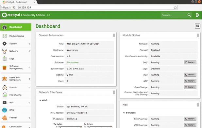
Task: Collapse the eth0 interface section
Action: pos(40,100)
